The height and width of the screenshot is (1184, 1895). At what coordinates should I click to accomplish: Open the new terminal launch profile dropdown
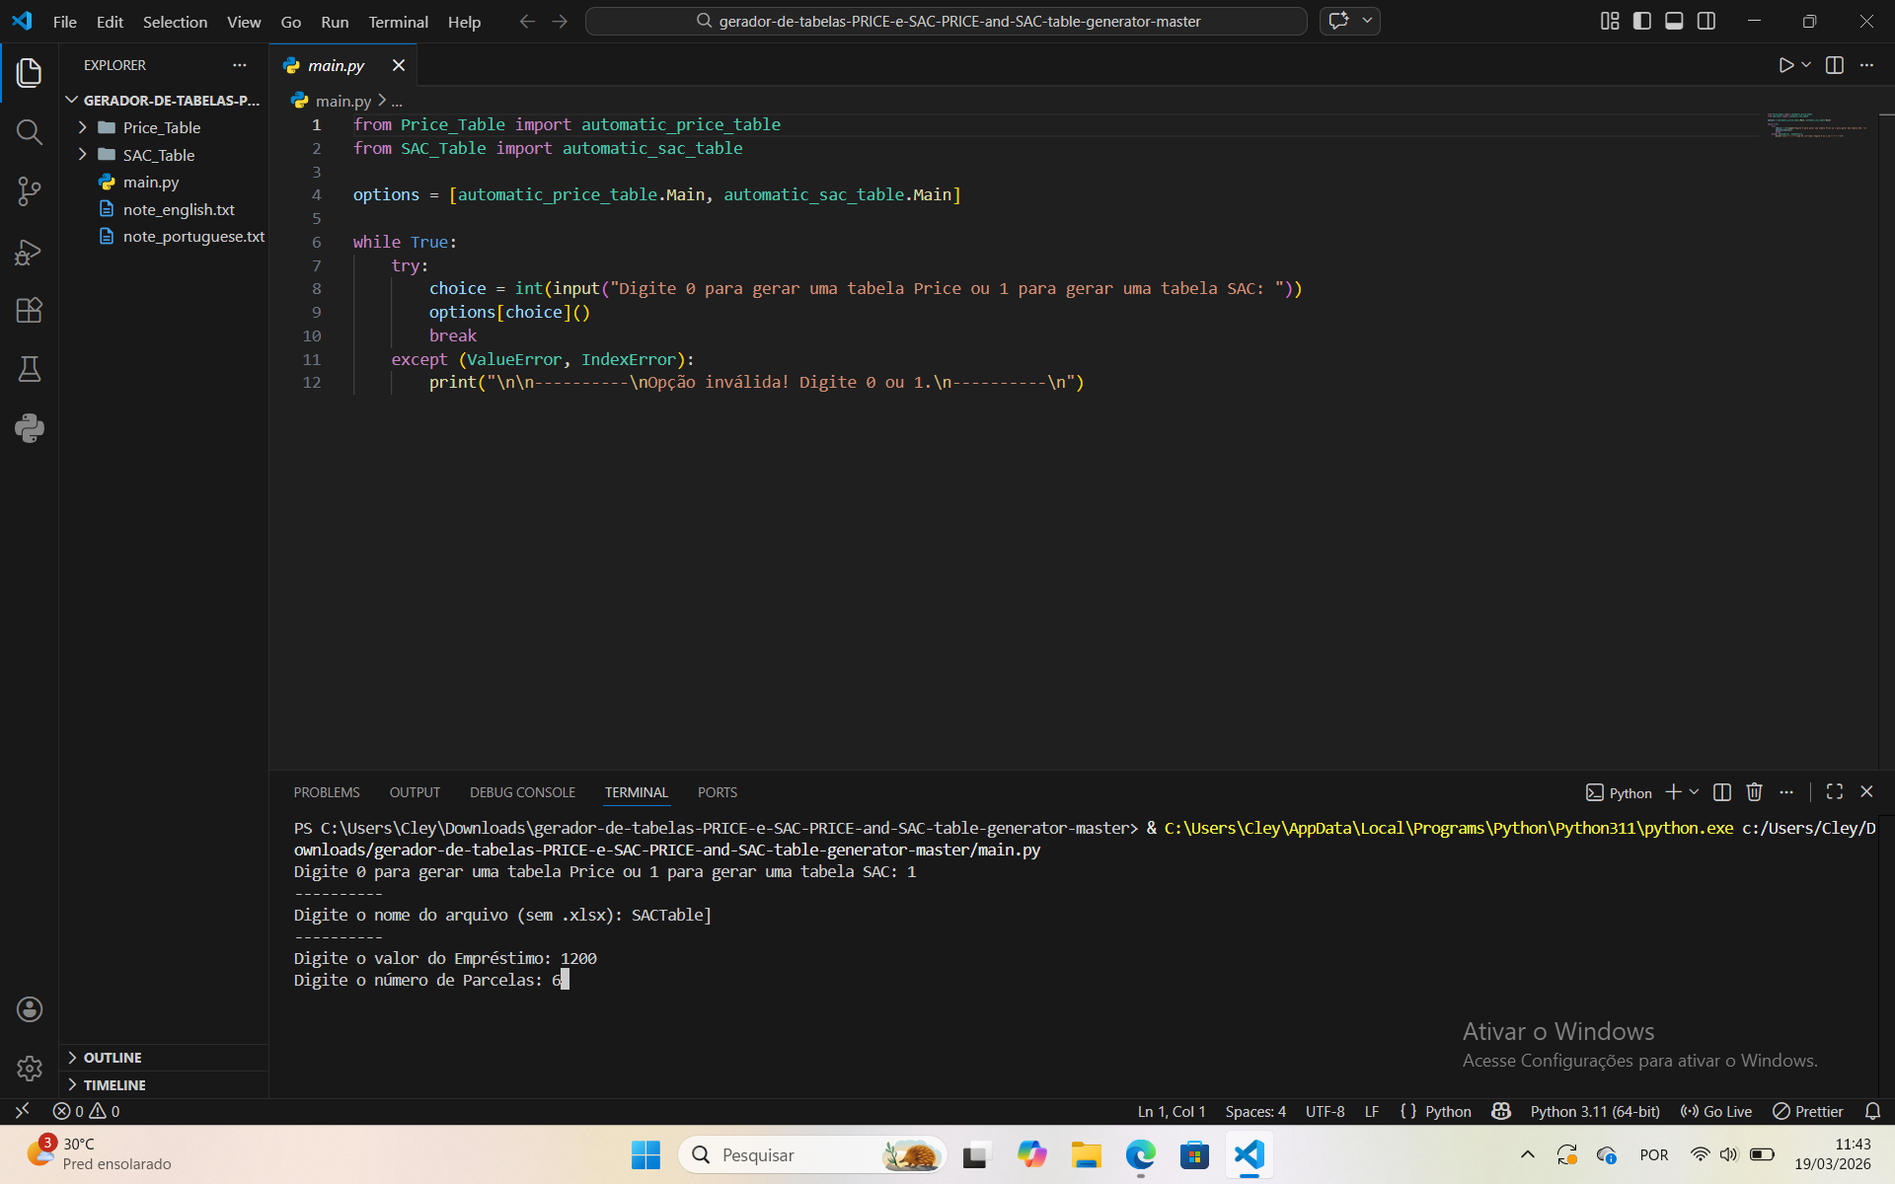tap(1695, 792)
